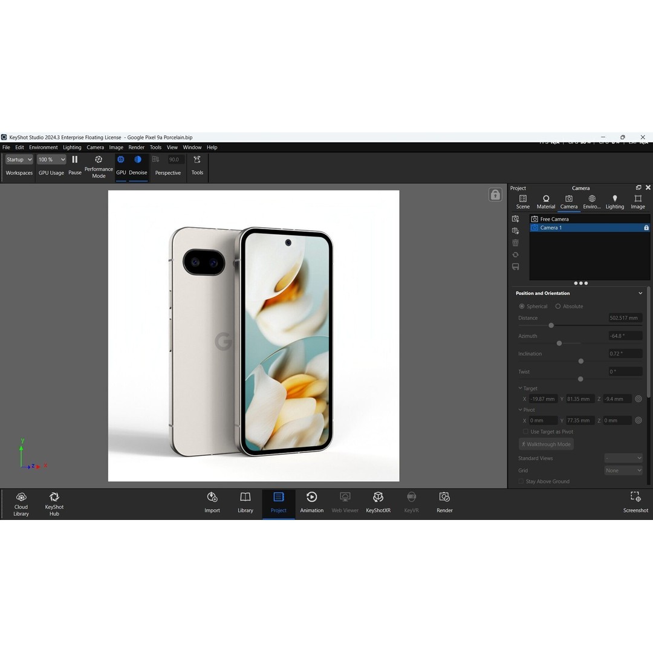Screen dimensions: 653x653
Task: Click Walkthrough Mode button
Action: point(547,444)
